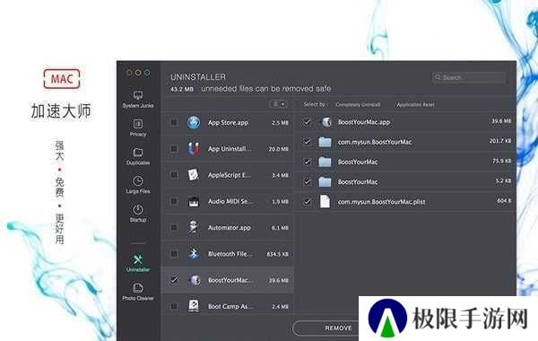
Task: Select the Completely Uninstall option
Action: [x=358, y=104]
